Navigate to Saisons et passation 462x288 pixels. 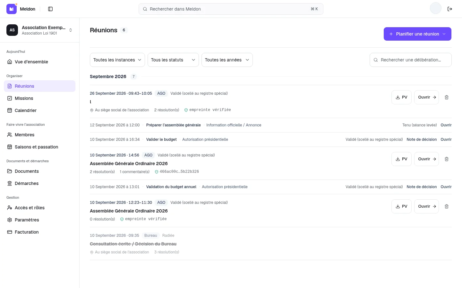pos(40,147)
